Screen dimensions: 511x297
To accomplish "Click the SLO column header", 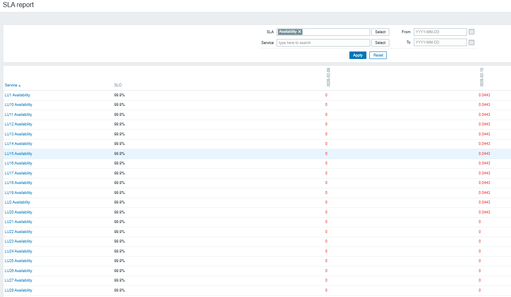I will click(x=118, y=85).
